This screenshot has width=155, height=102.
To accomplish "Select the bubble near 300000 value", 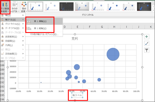I will click(x=77, y=67).
